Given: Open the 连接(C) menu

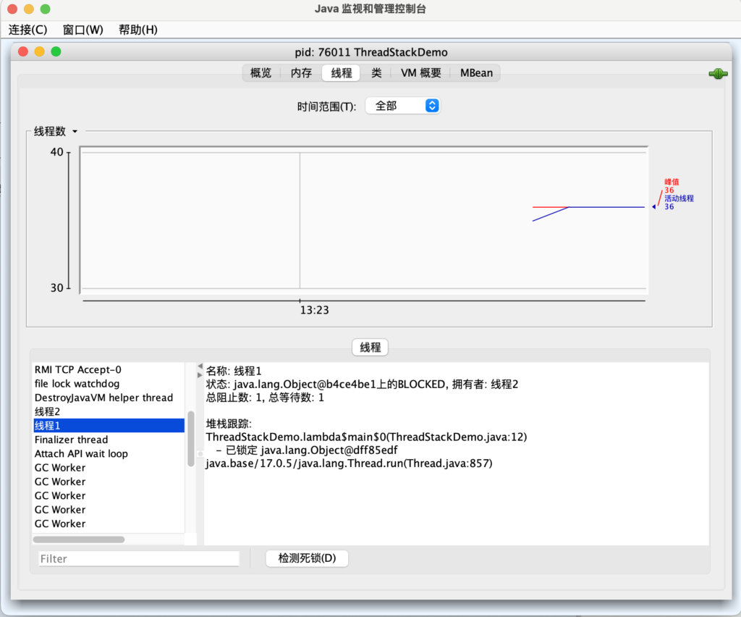Looking at the screenshot, I should click(x=28, y=30).
